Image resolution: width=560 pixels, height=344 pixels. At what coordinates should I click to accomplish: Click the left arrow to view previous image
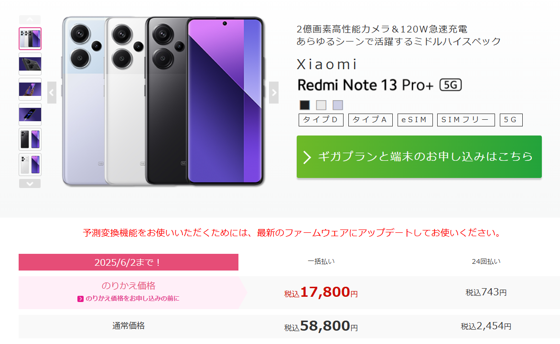coord(52,94)
